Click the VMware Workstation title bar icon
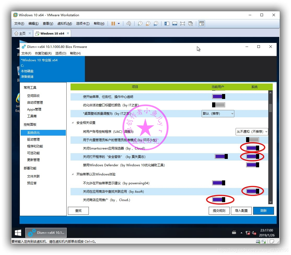This screenshot has height=255, width=291. click(x=15, y=15)
